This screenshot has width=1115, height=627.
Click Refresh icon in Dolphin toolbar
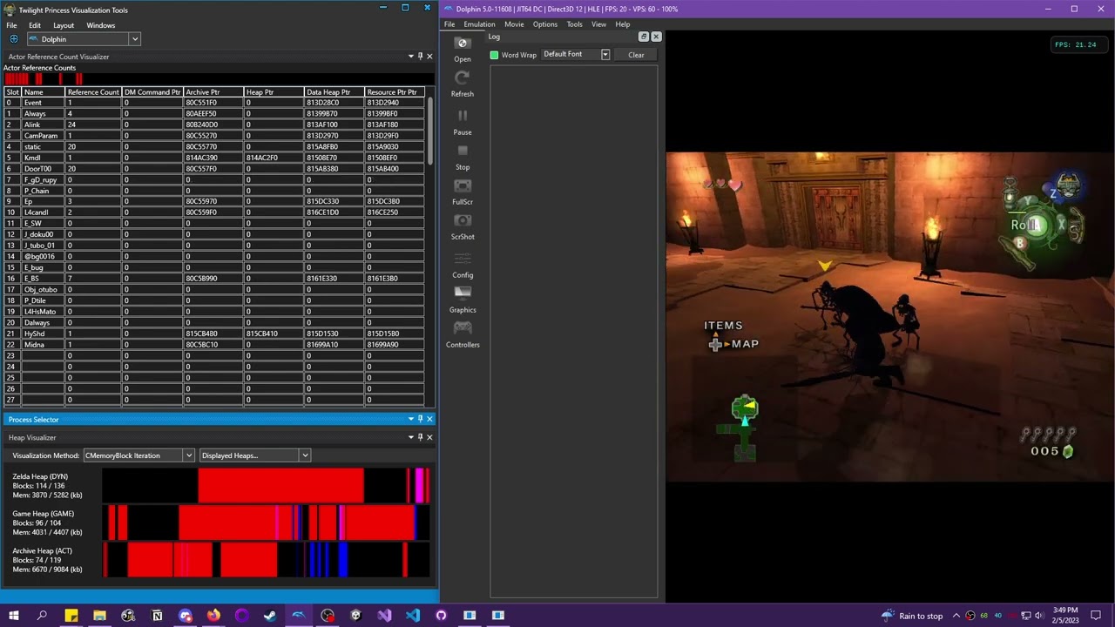click(463, 78)
